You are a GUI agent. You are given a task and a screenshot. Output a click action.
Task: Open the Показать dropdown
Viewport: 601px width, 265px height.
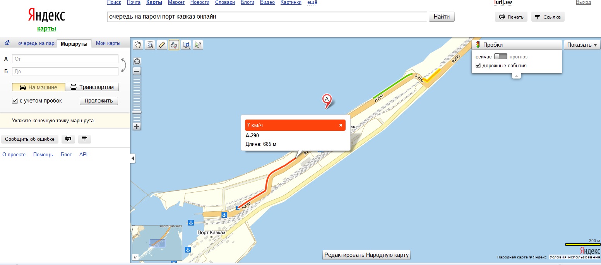582,45
